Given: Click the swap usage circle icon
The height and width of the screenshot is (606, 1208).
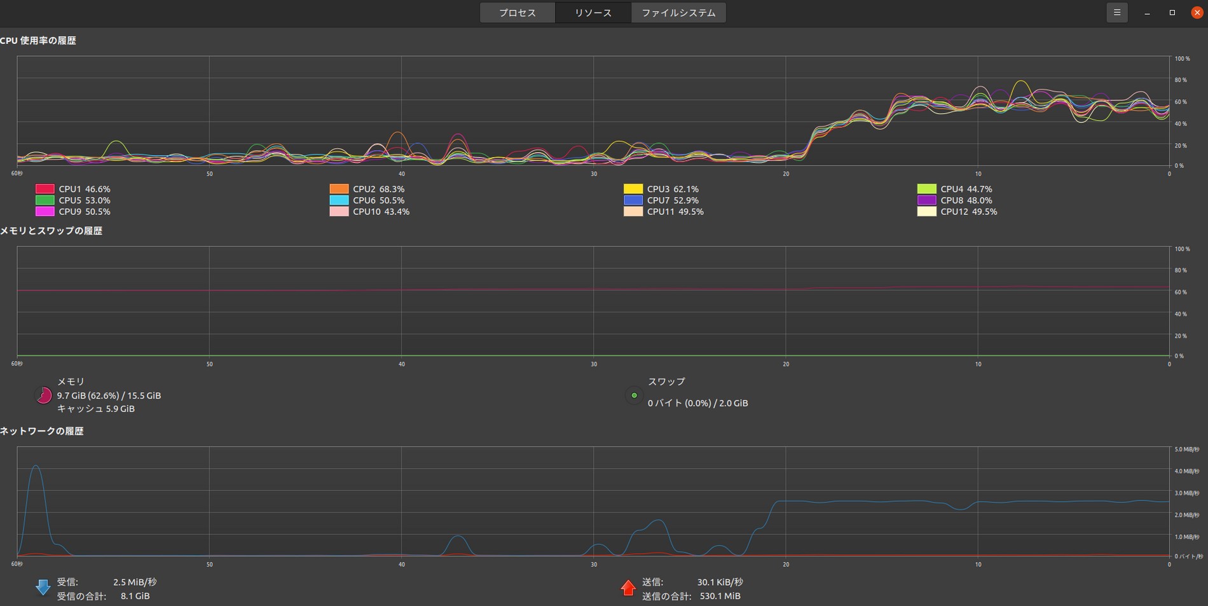Looking at the screenshot, I should pyautogui.click(x=634, y=396).
